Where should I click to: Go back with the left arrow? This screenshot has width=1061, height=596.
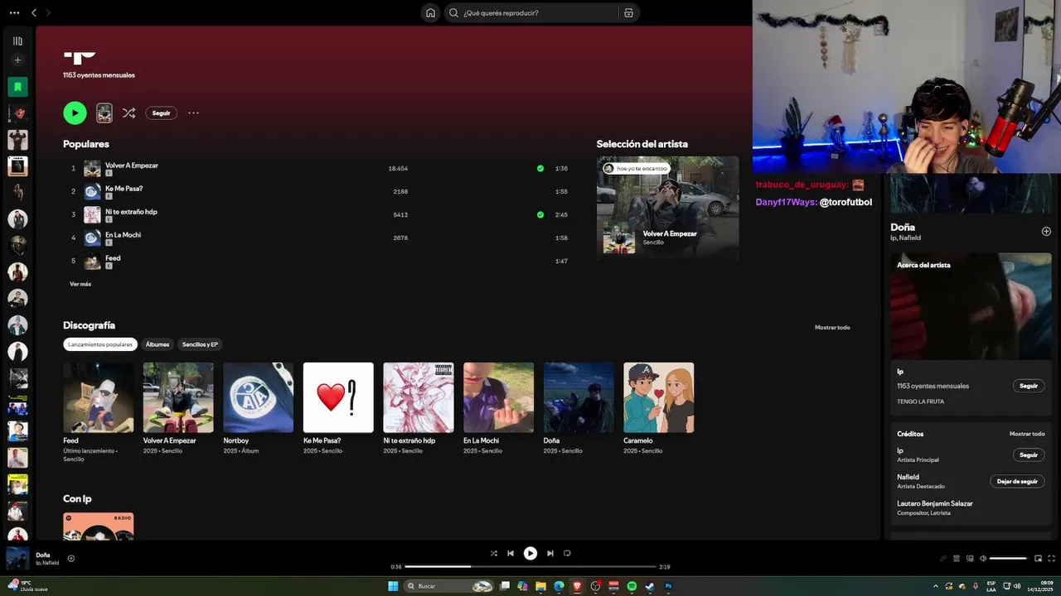point(34,12)
